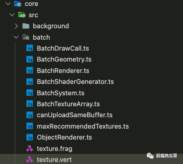The height and width of the screenshot is (164, 183).
Task: Expand the background folder chevron
Action: pyautogui.click(x=16, y=26)
